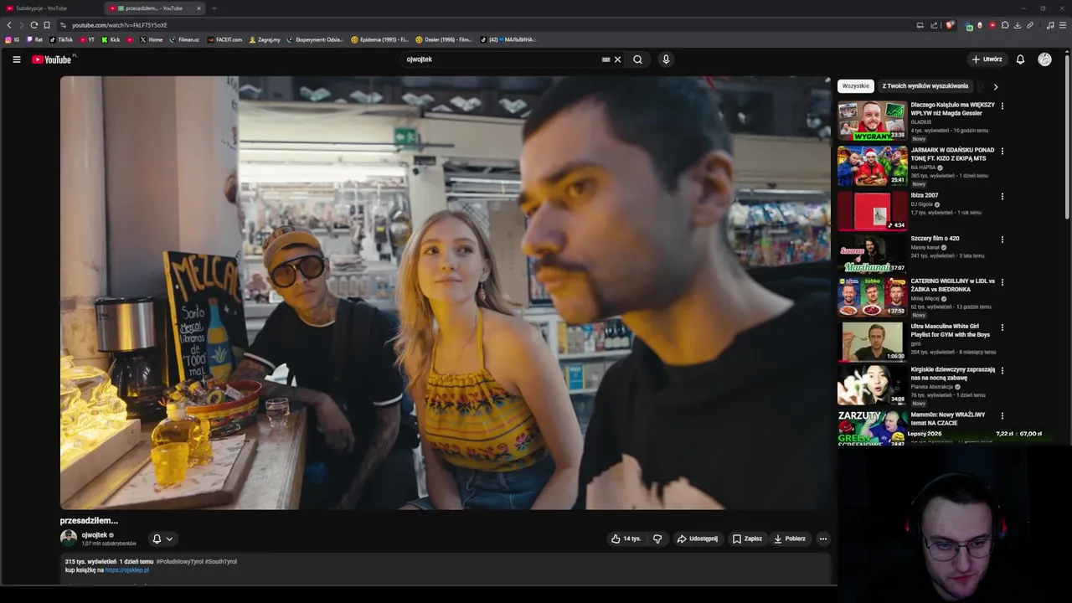
Task: Click the magnifier search button
Action: coord(637,59)
